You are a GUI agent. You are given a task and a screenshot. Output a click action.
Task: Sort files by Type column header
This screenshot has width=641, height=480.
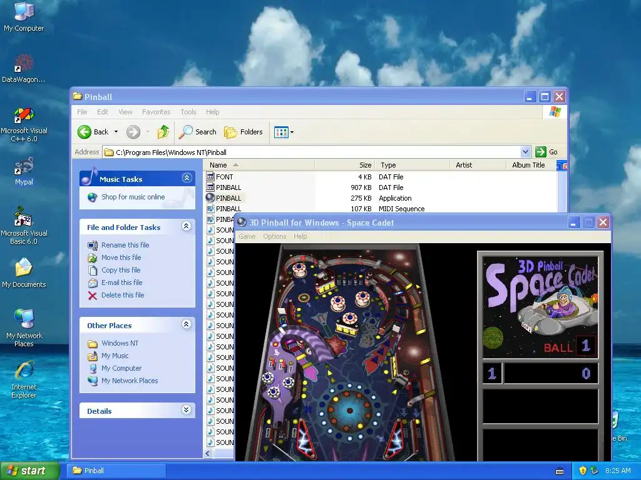click(412, 165)
